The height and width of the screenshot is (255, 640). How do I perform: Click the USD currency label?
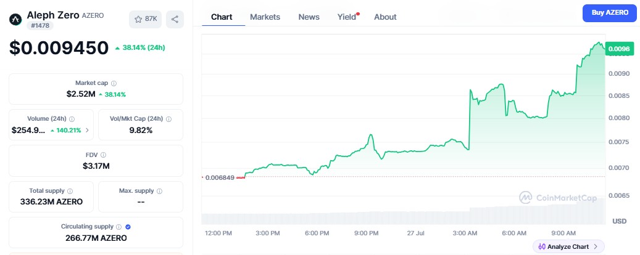point(619,221)
